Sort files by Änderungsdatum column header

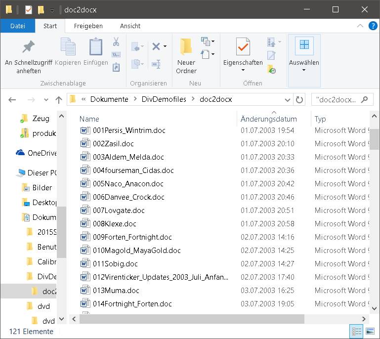coord(269,119)
